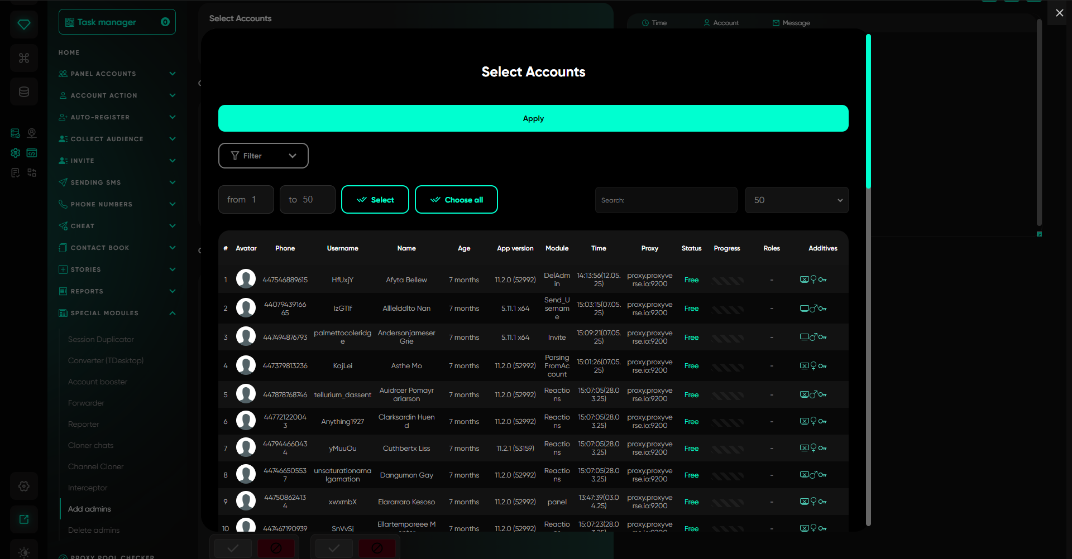The width and height of the screenshot is (1072, 559).
Task: Open Add admins module in sidebar
Action: pyautogui.click(x=89, y=509)
